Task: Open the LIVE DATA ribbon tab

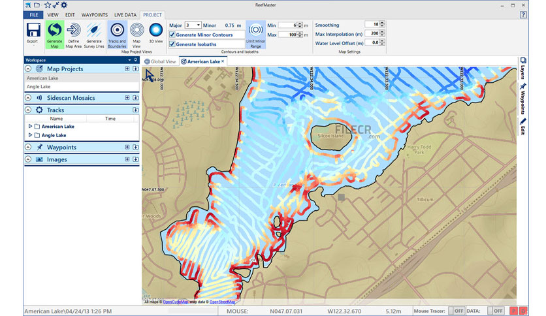Action: click(x=125, y=15)
